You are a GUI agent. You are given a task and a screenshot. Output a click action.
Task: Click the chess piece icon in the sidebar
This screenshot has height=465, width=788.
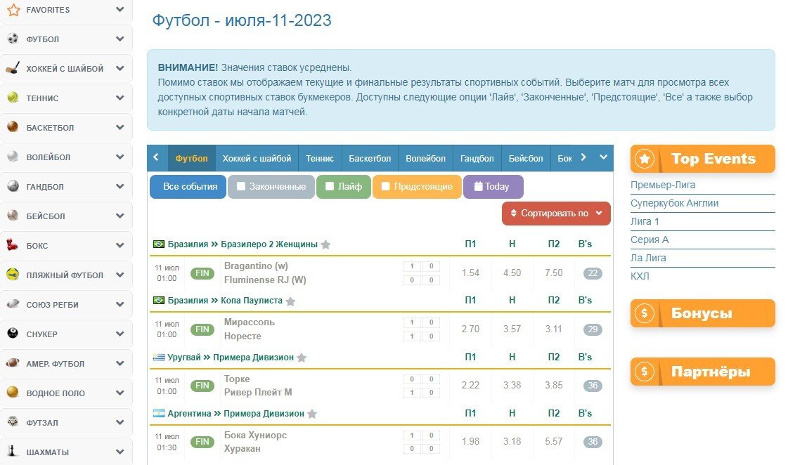tap(13, 452)
